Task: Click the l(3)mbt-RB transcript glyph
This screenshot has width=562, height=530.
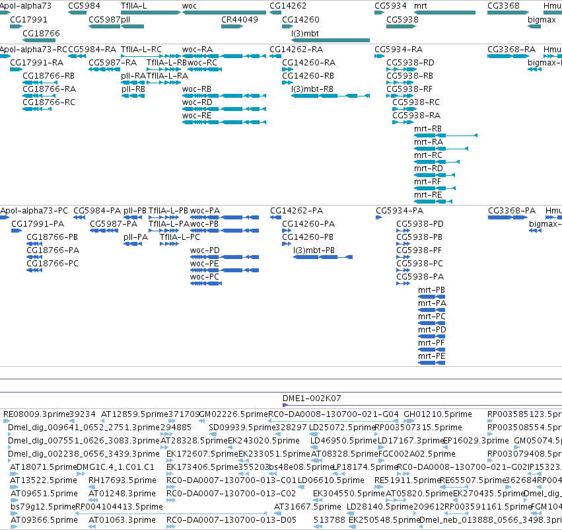Action: click(330, 96)
